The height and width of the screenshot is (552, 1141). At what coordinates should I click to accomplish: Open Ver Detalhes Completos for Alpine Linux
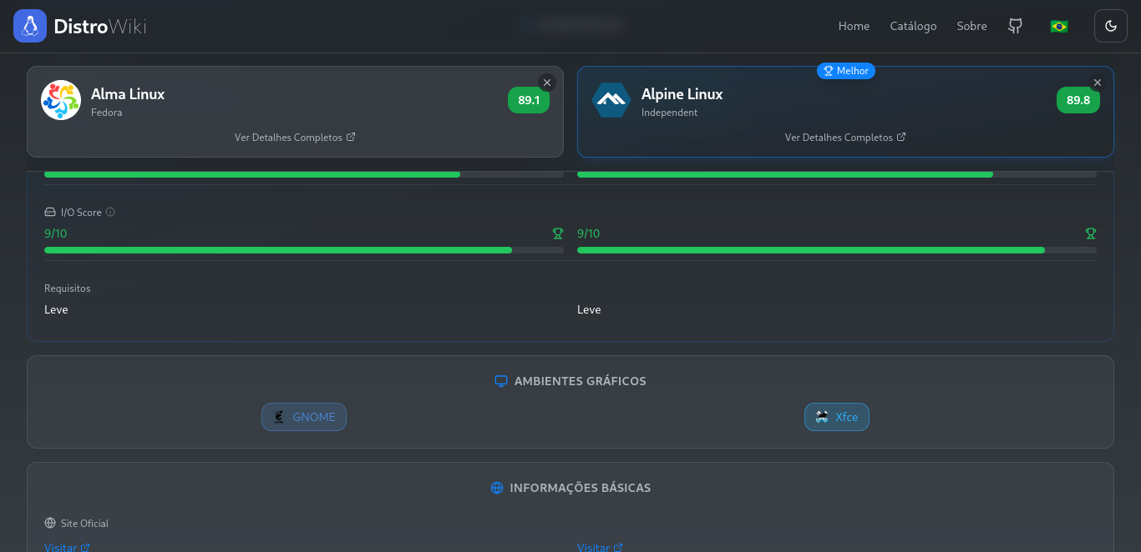(845, 137)
